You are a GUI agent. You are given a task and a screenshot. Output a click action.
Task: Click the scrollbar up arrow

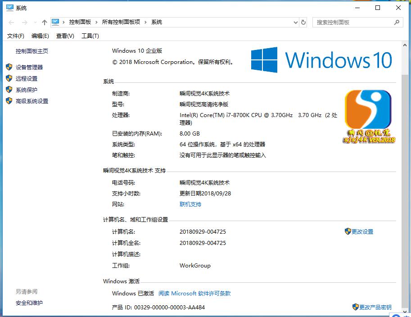[405, 45]
